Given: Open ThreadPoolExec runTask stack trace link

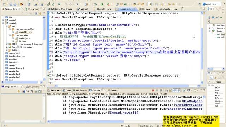Looking at the screenshot, I should [189, 105].
